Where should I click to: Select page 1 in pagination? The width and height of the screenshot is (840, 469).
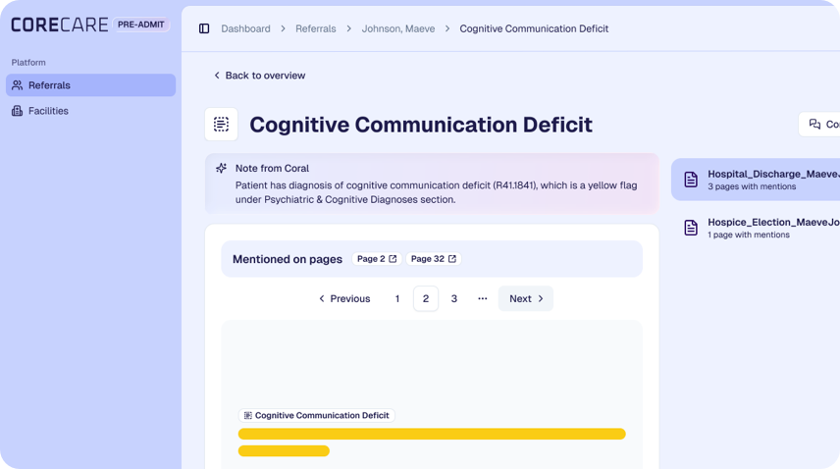pyautogui.click(x=397, y=298)
